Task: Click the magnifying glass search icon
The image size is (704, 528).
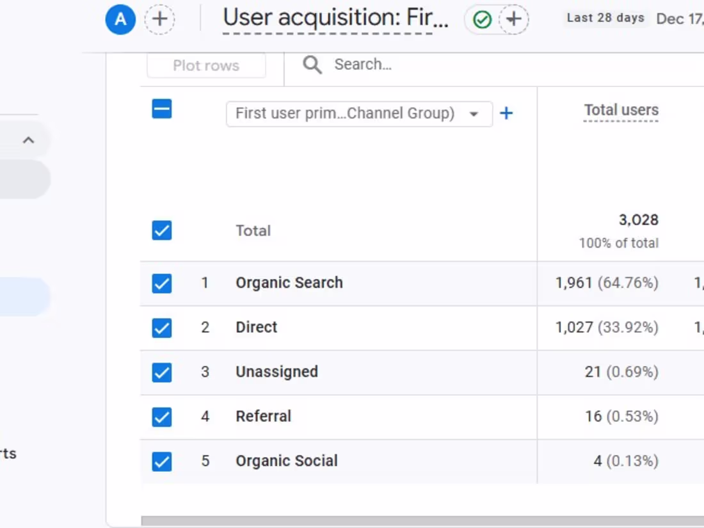Action: (x=312, y=65)
